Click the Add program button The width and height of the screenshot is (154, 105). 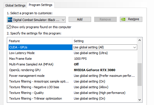[80, 19]
